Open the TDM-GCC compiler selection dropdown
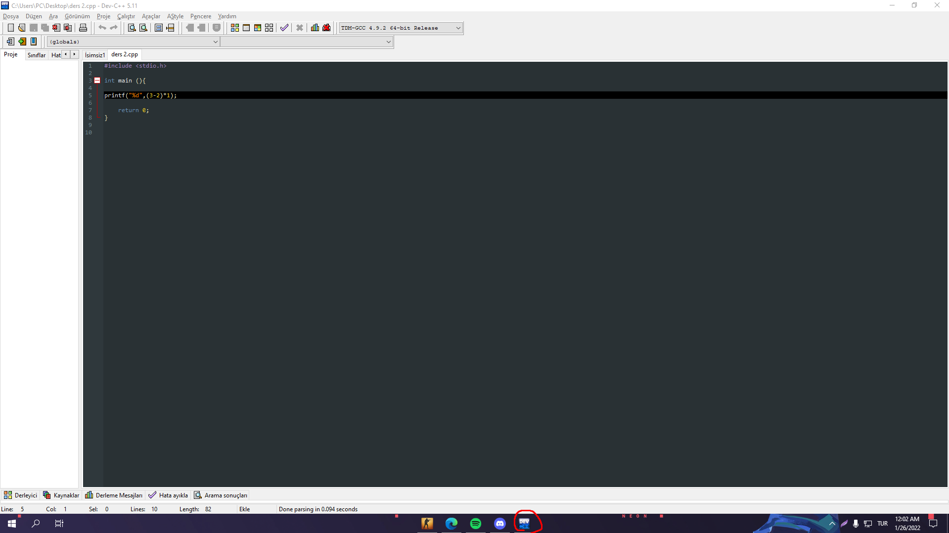 401,28
